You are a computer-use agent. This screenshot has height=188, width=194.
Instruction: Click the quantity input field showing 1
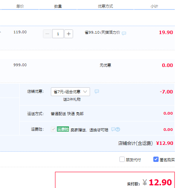tap(58, 34)
